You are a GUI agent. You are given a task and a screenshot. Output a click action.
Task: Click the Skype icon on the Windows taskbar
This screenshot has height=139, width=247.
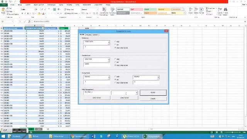pos(101,136)
